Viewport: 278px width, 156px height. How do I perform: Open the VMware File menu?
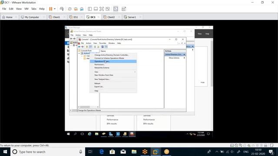click(4, 9)
